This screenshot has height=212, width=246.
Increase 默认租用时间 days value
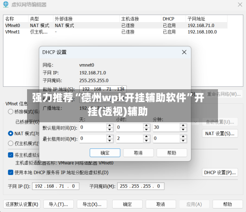click(x=110, y=126)
